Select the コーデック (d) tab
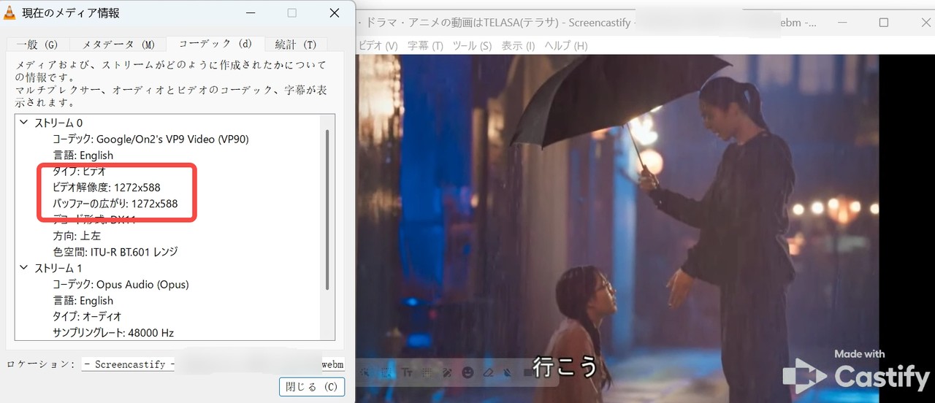Screen dimensions: 935x403 [x=215, y=44]
